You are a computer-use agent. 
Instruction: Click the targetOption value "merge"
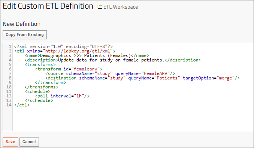(x=225, y=78)
